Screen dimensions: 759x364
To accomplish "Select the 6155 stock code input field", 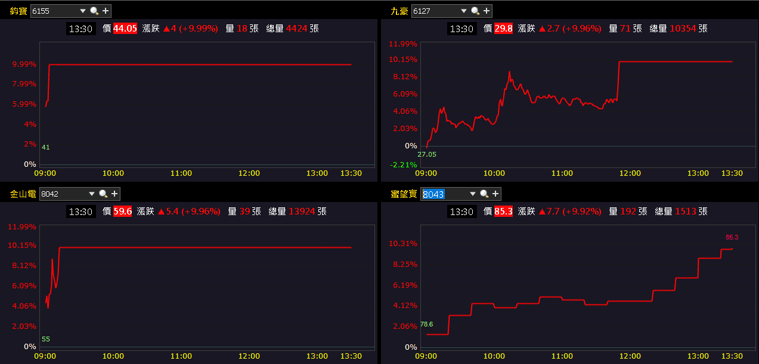I will click(x=48, y=10).
